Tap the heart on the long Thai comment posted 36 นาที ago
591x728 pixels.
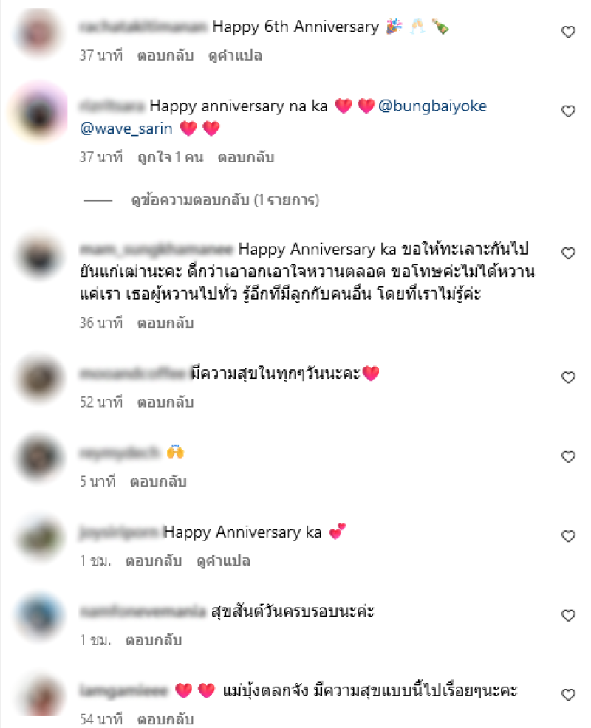568,253
